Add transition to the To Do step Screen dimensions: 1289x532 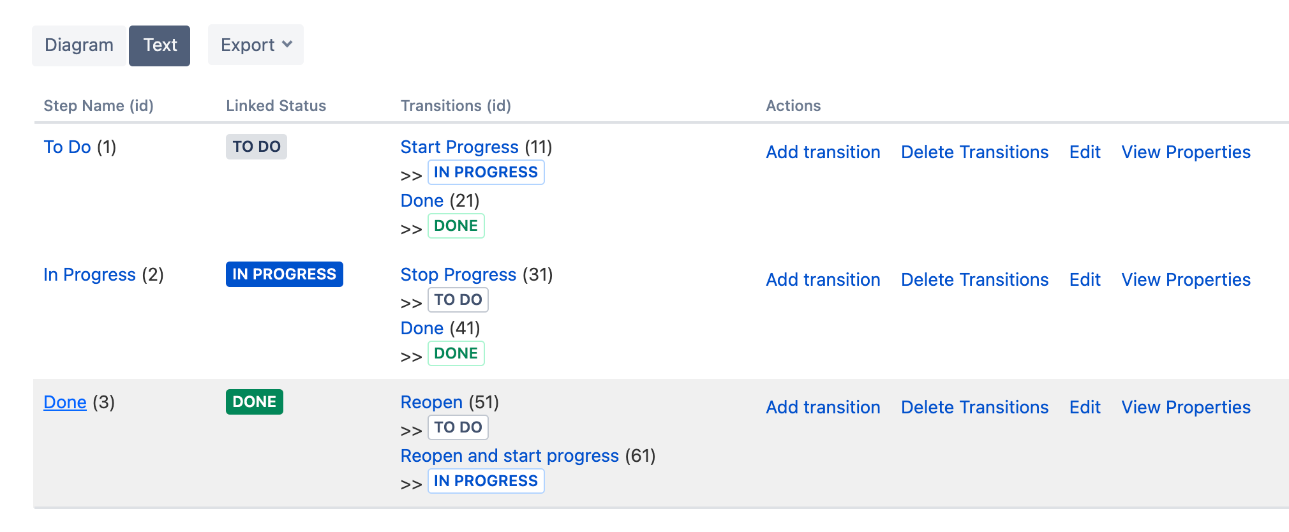(823, 152)
